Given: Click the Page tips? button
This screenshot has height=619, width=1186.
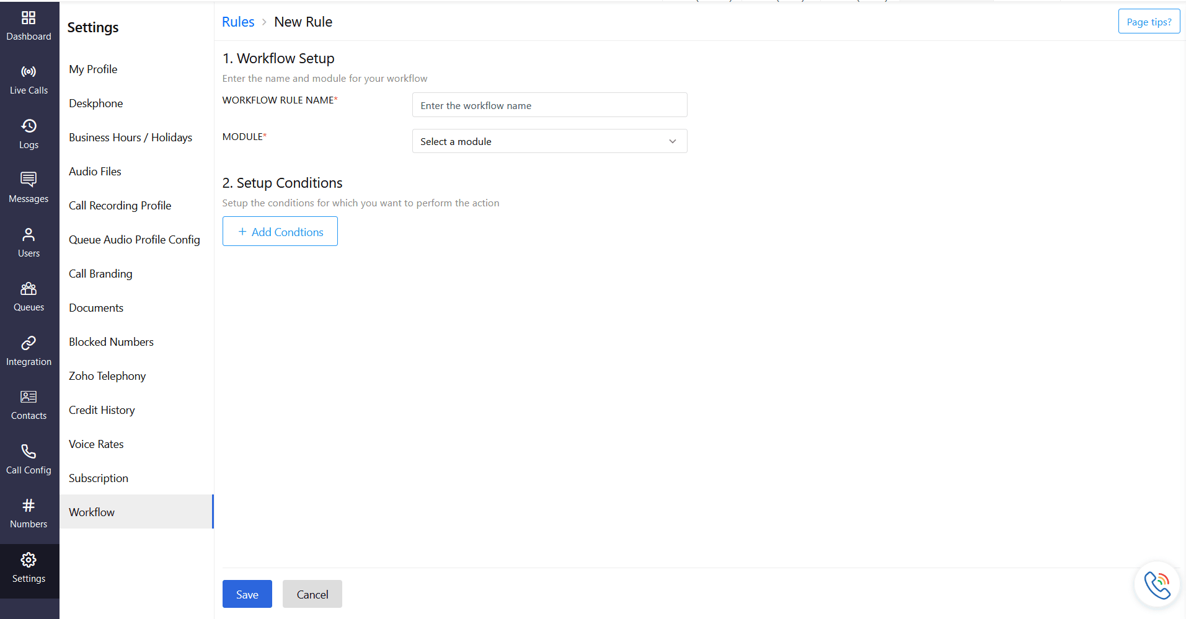Looking at the screenshot, I should (1149, 22).
